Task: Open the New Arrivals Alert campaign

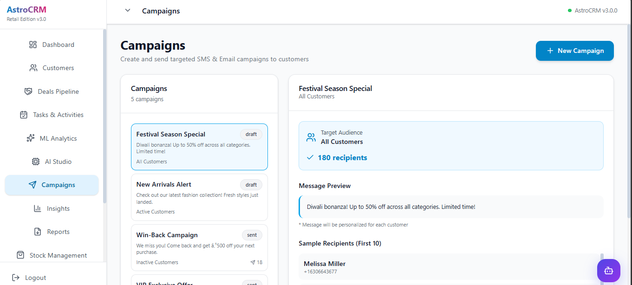Action: click(199, 197)
